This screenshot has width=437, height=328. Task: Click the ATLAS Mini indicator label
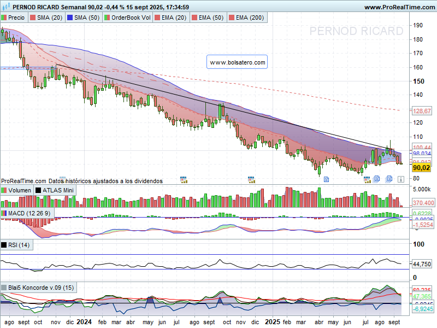coord(55,190)
